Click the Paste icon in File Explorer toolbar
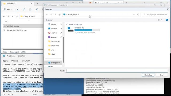 point(30,10)
